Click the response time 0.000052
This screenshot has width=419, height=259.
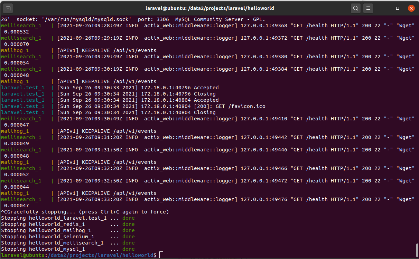tap(16, 175)
